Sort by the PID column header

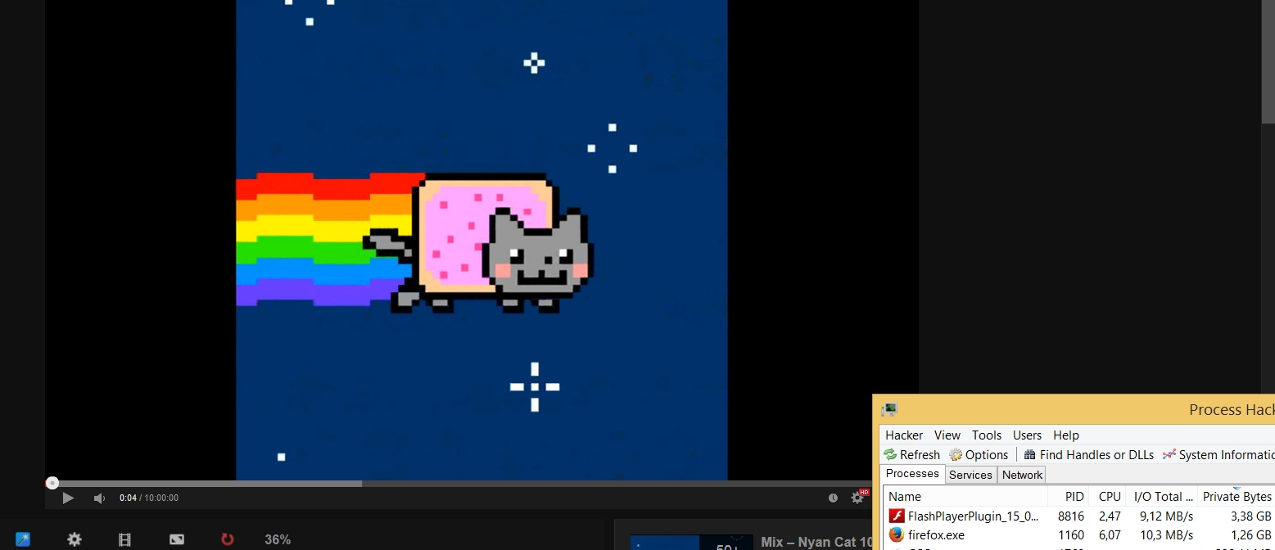tap(1069, 496)
